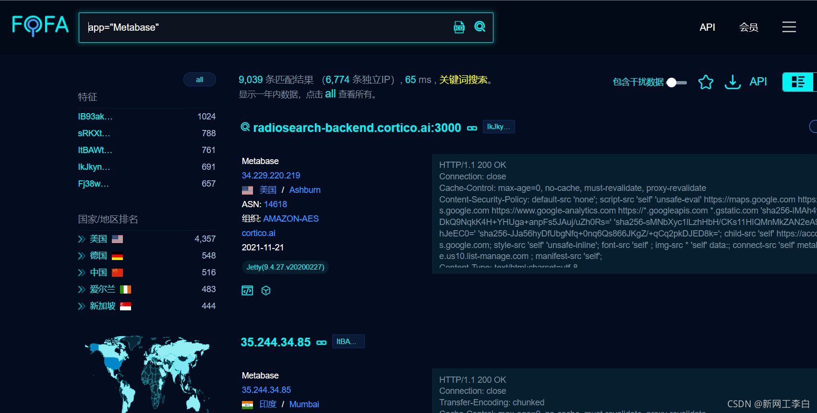Click the world map distribution chart
The height and width of the screenshot is (413, 817).
coord(147,373)
